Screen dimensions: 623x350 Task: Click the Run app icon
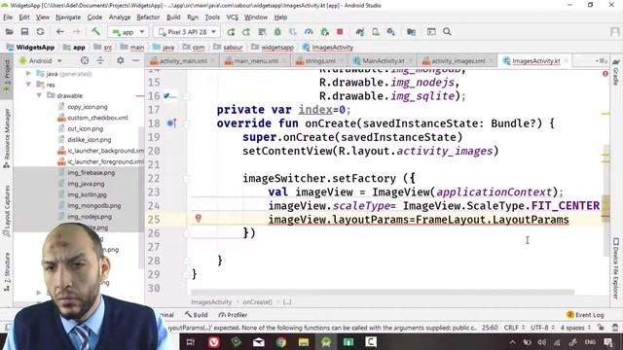click(231, 32)
